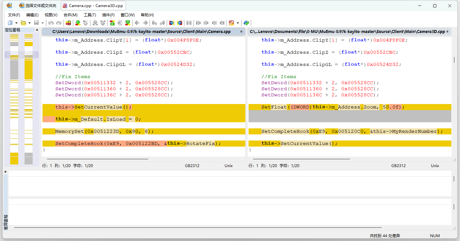Open the Camera3D.cpp path header menu button

(447, 31)
